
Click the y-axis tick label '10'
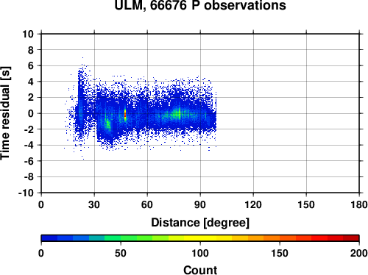(28, 34)
